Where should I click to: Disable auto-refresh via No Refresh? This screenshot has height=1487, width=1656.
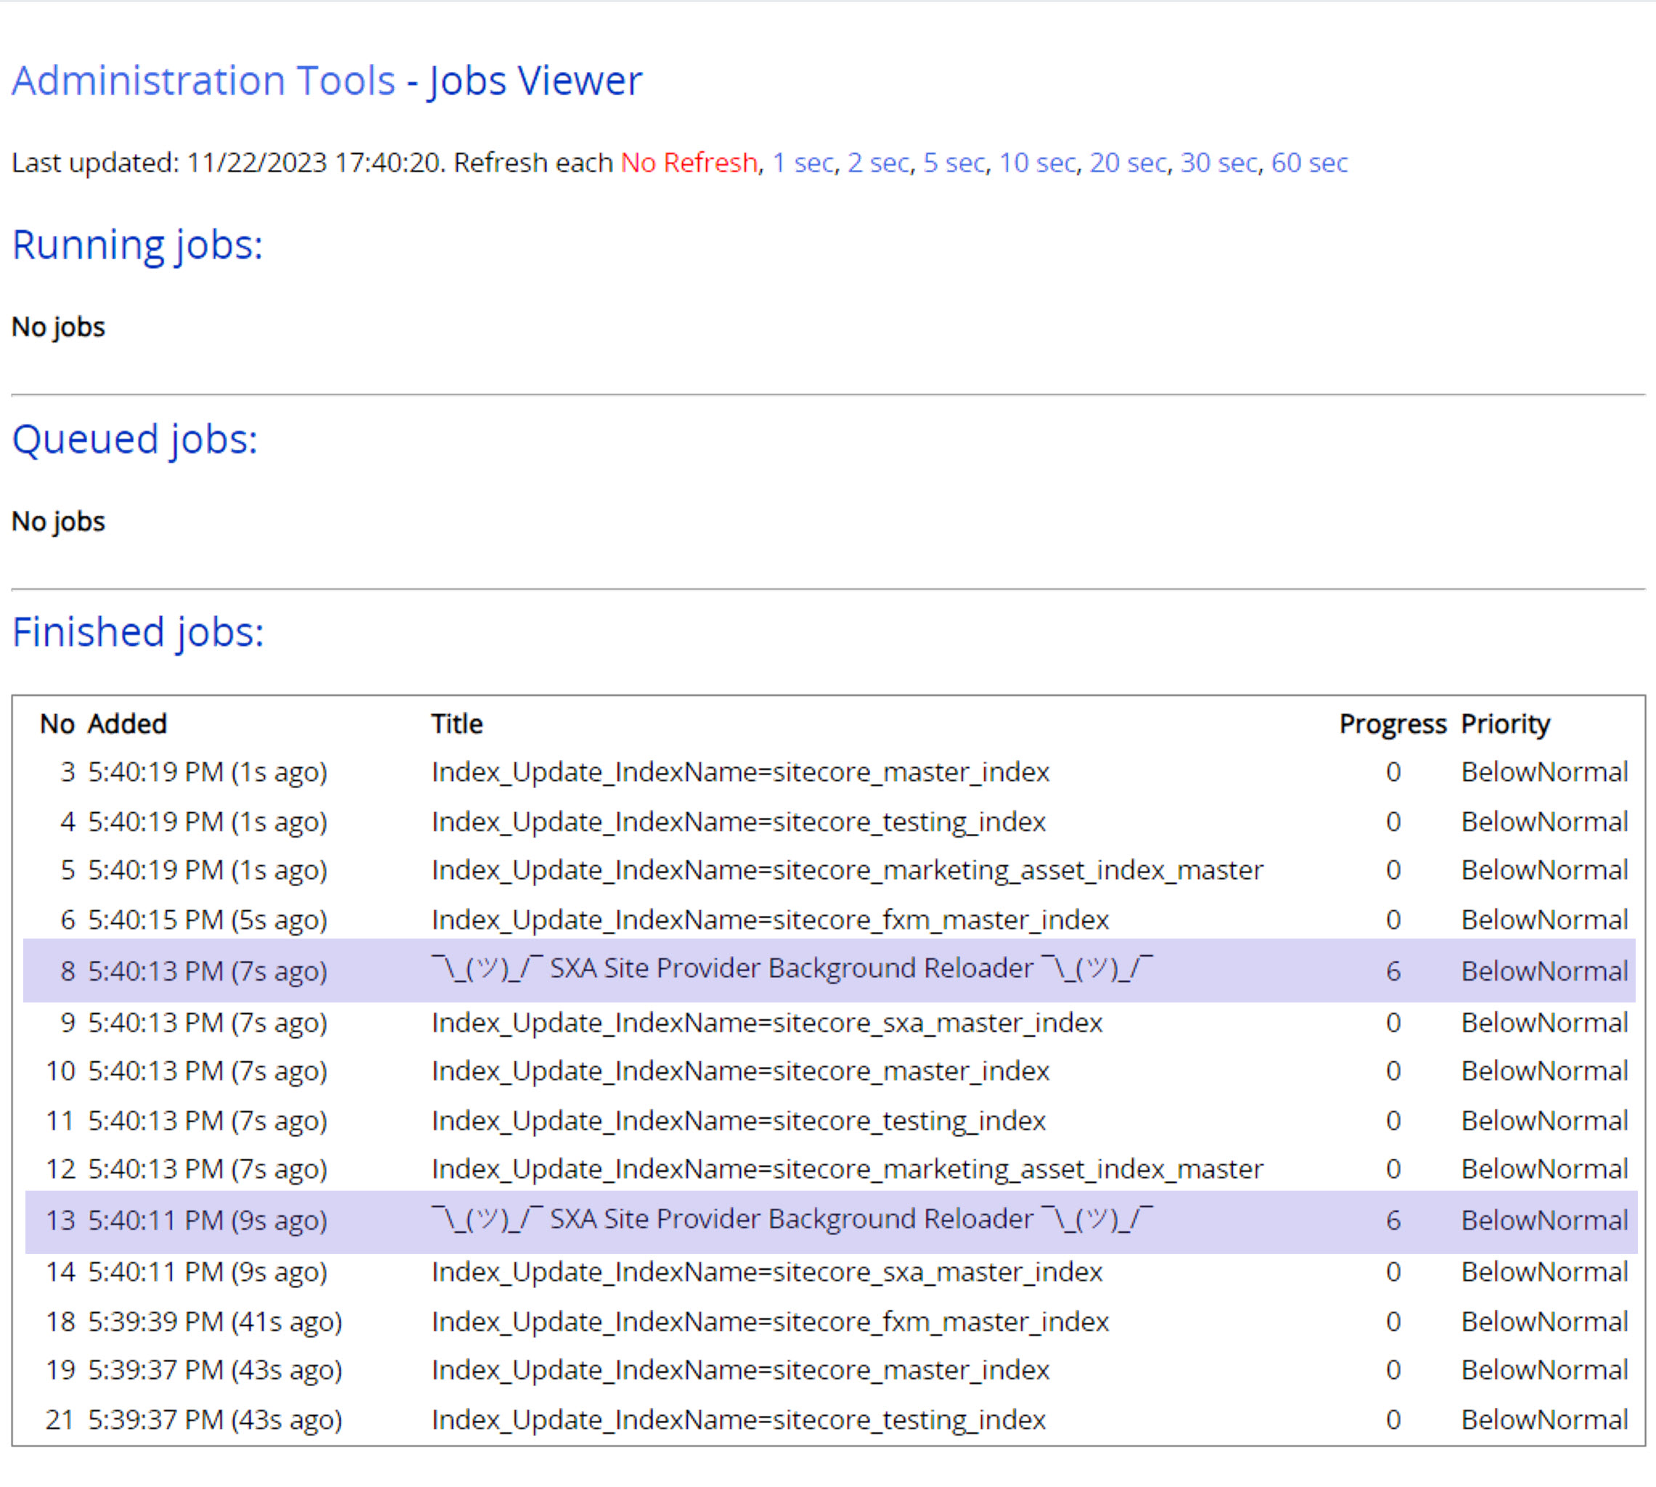tap(689, 163)
